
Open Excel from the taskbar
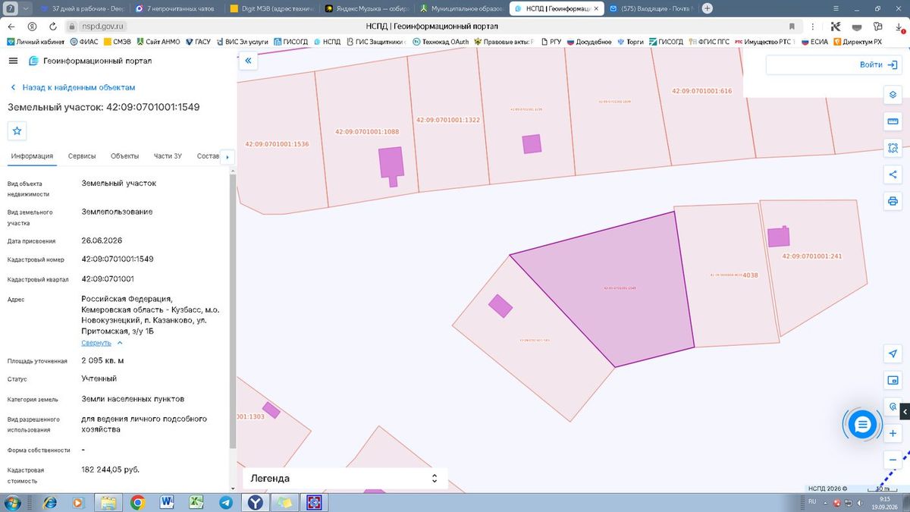[196, 502]
